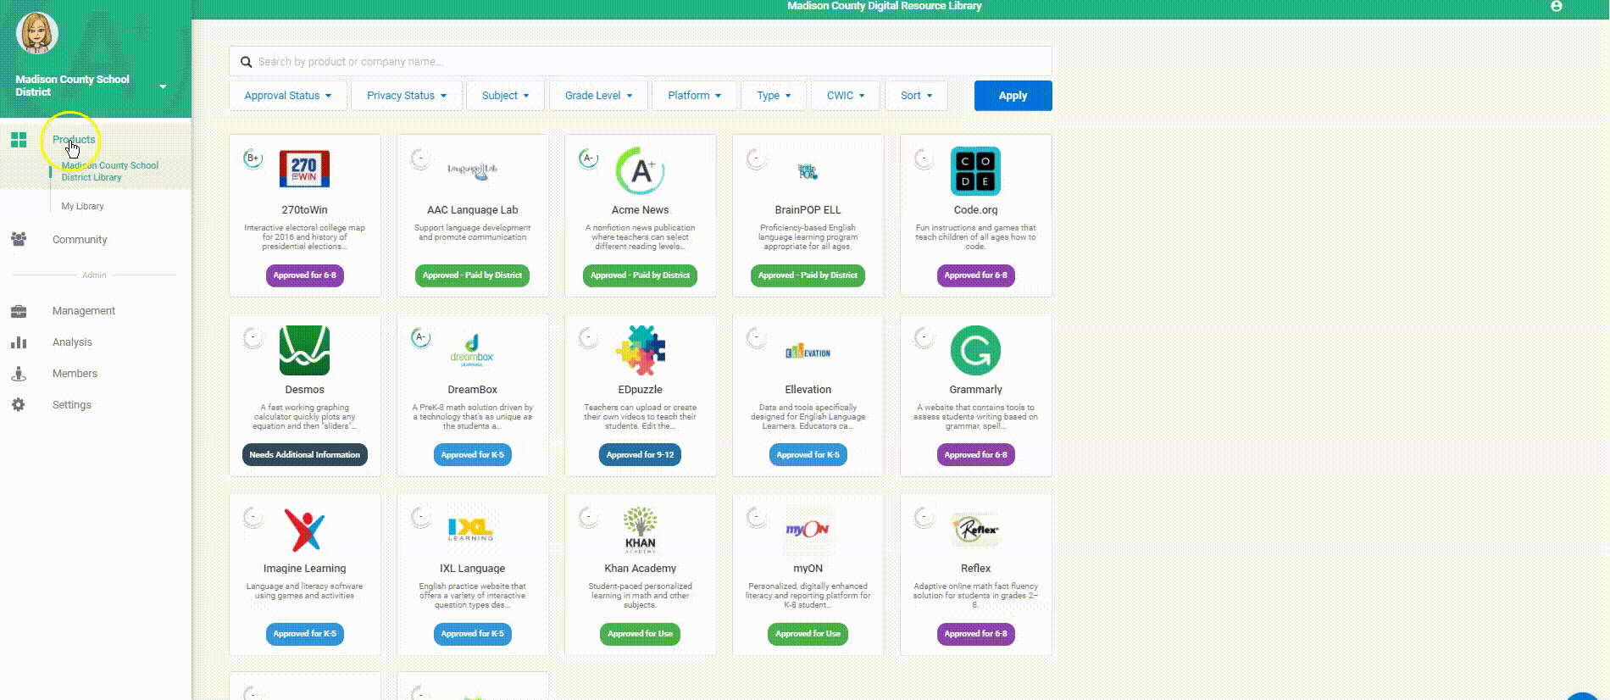Click the DreamBox logo
The image size is (1610, 700).
pos(472,350)
